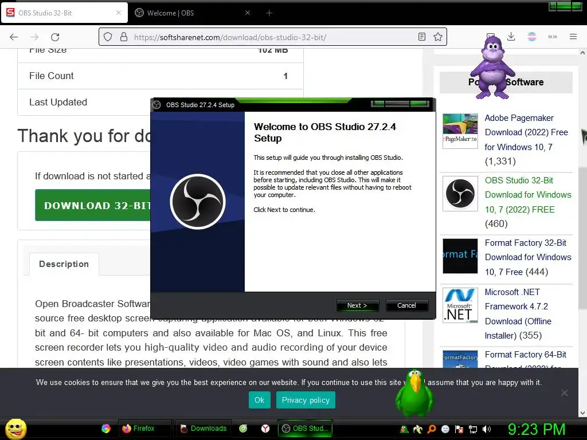Open the flag with red X tray icon
Viewport: 587px width, 440px height.
point(459,429)
